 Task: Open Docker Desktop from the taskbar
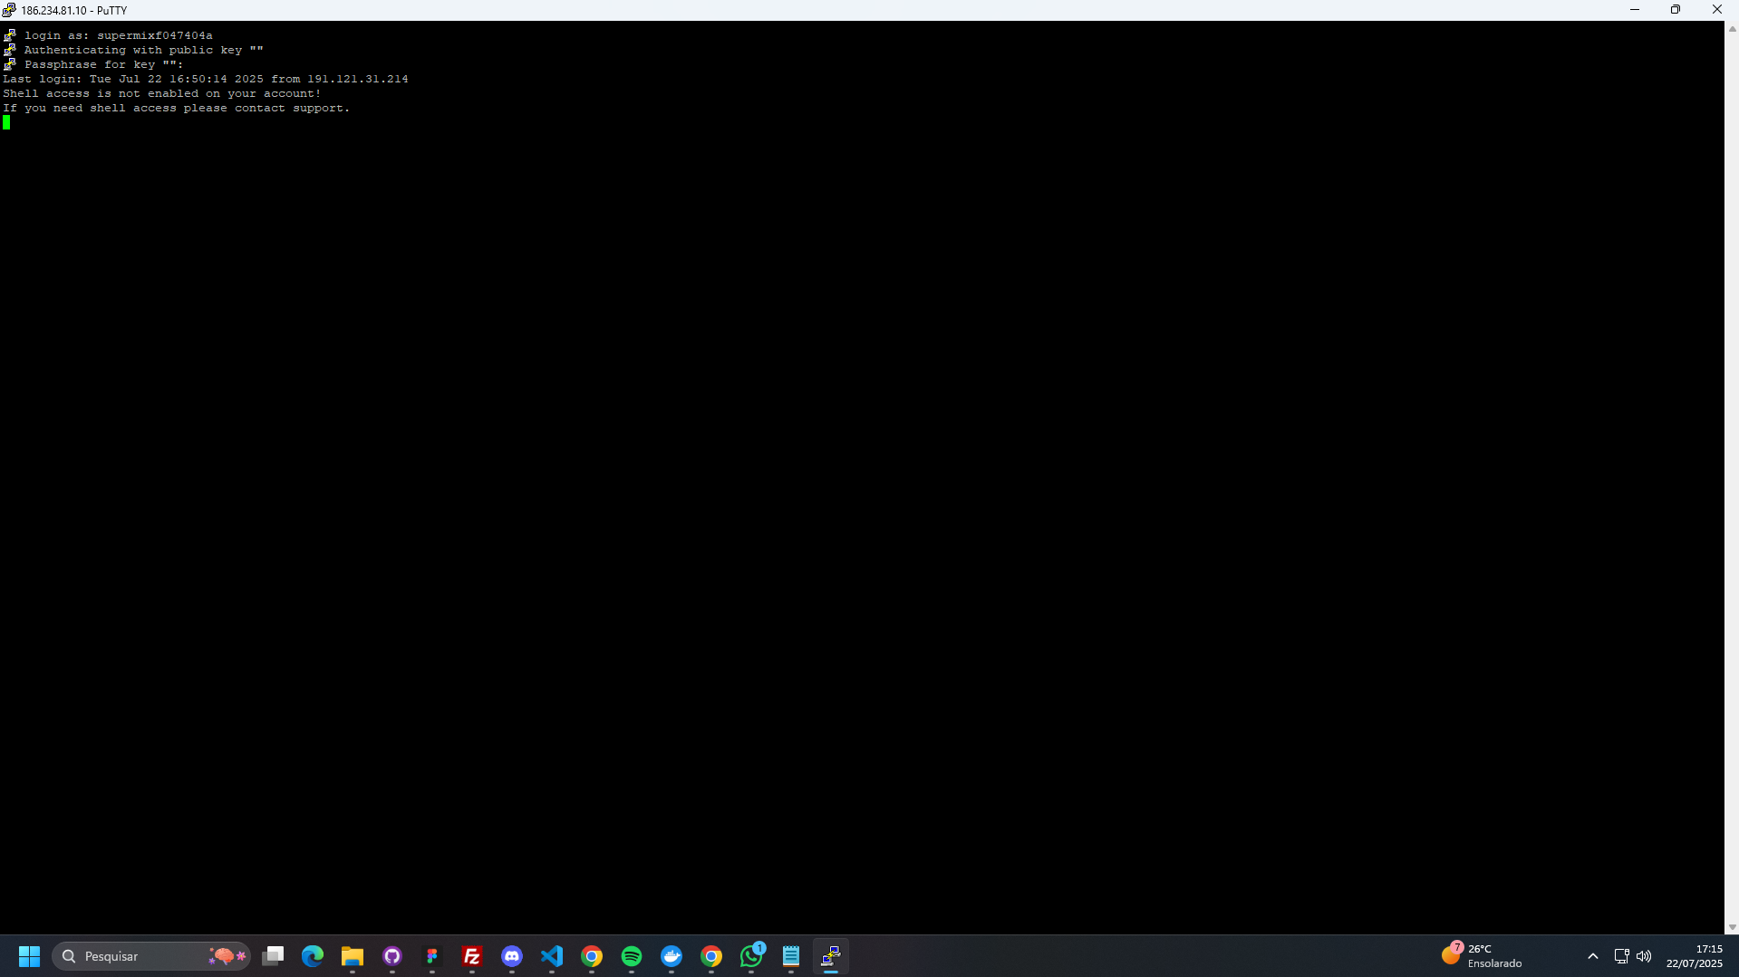tap(671, 956)
